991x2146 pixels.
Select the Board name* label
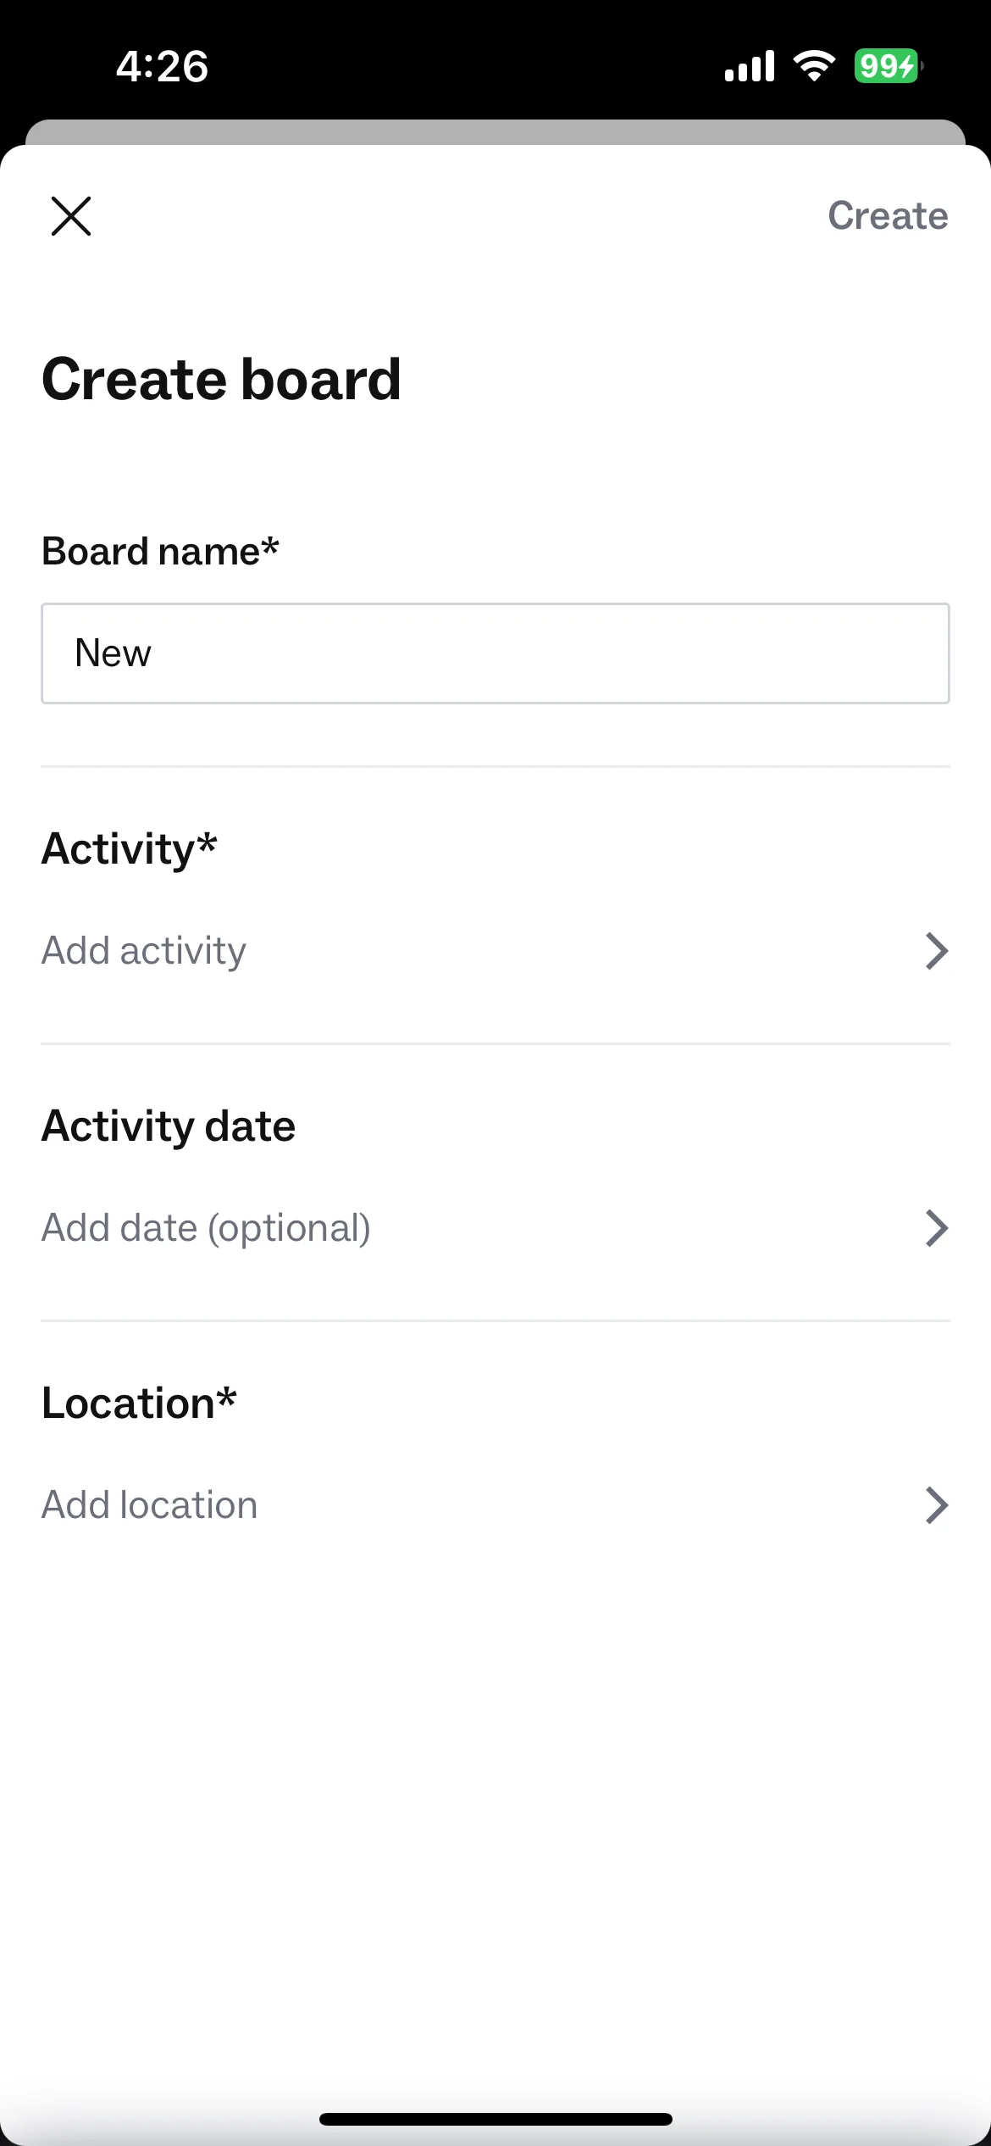tap(160, 551)
